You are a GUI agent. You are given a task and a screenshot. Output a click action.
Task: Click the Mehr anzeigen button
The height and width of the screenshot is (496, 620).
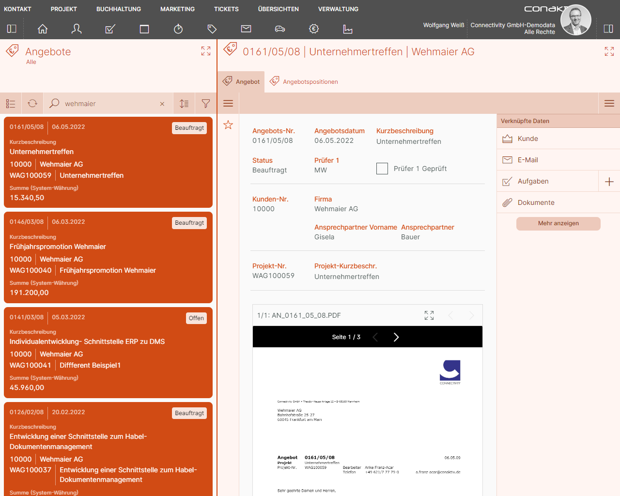pos(558,223)
